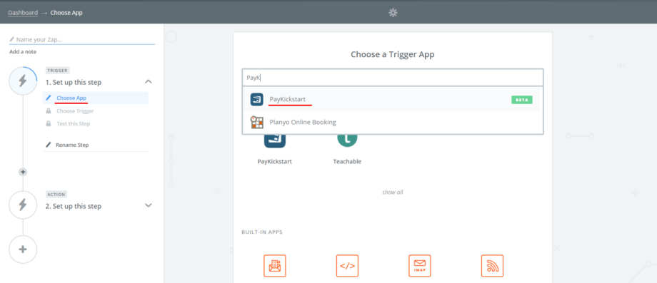The width and height of the screenshot is (657, 283).
Task: Click the BETA badge on PayKickstart row
Action: (x=521, y=100)
